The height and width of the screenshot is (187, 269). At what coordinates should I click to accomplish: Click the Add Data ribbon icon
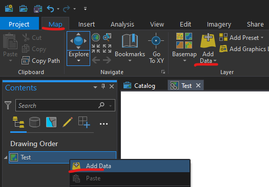(208, 41)
